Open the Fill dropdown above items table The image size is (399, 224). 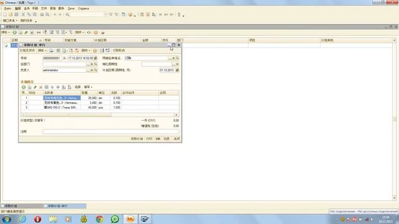pos(88,87)
